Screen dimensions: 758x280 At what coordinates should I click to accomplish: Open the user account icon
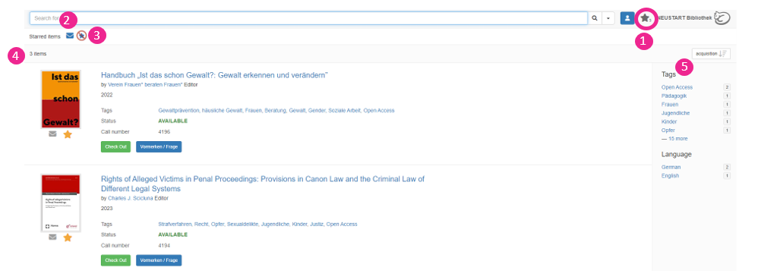(627, 18)
